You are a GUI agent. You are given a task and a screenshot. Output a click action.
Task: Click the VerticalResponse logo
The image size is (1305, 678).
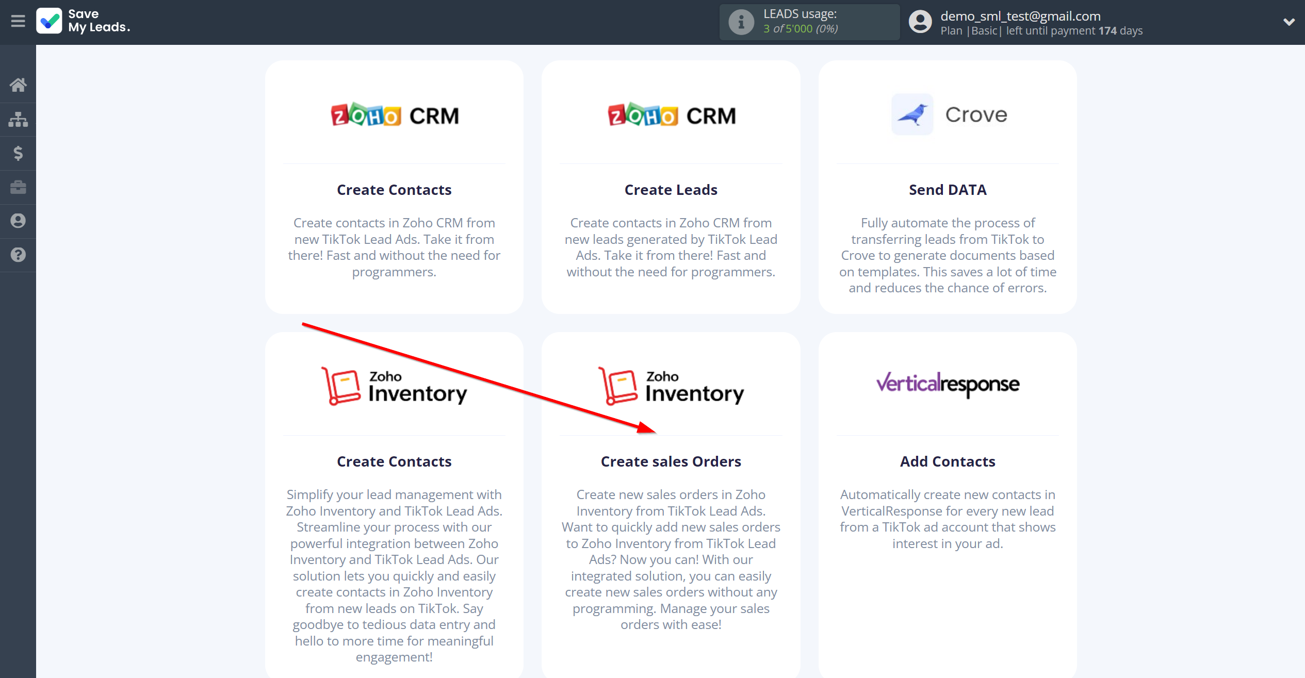948,384
